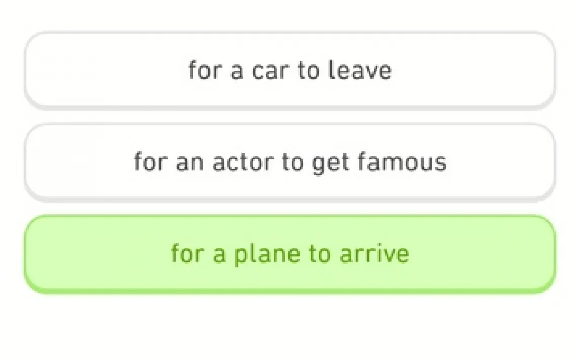Choose the bottom multiple-choice option
This screenshot has height=362, width=580.
290,253
